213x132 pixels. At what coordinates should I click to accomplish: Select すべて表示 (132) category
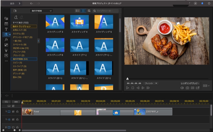21,23
